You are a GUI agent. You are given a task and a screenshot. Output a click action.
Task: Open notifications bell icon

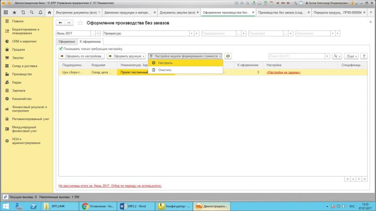coord(40,13)
